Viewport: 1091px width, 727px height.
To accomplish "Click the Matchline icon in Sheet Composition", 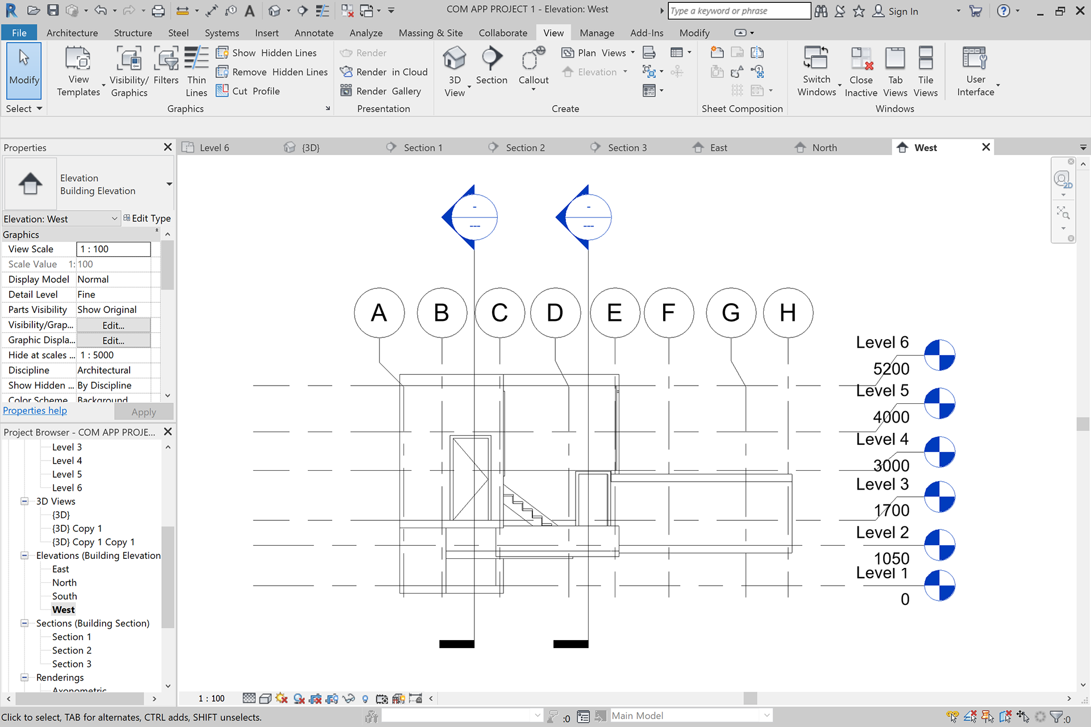I will click(757, 53).
